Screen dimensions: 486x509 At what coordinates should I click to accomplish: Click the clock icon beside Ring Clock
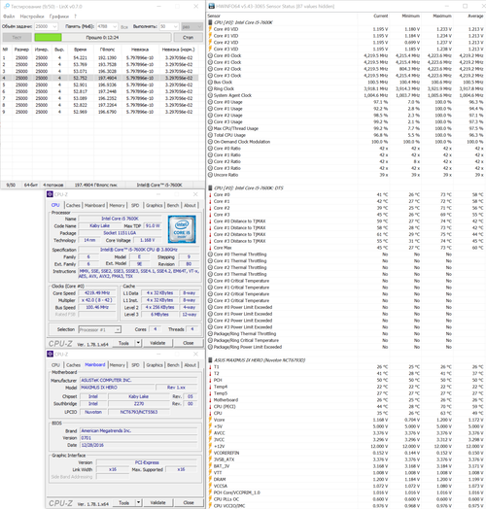click(x=210, y=88)
